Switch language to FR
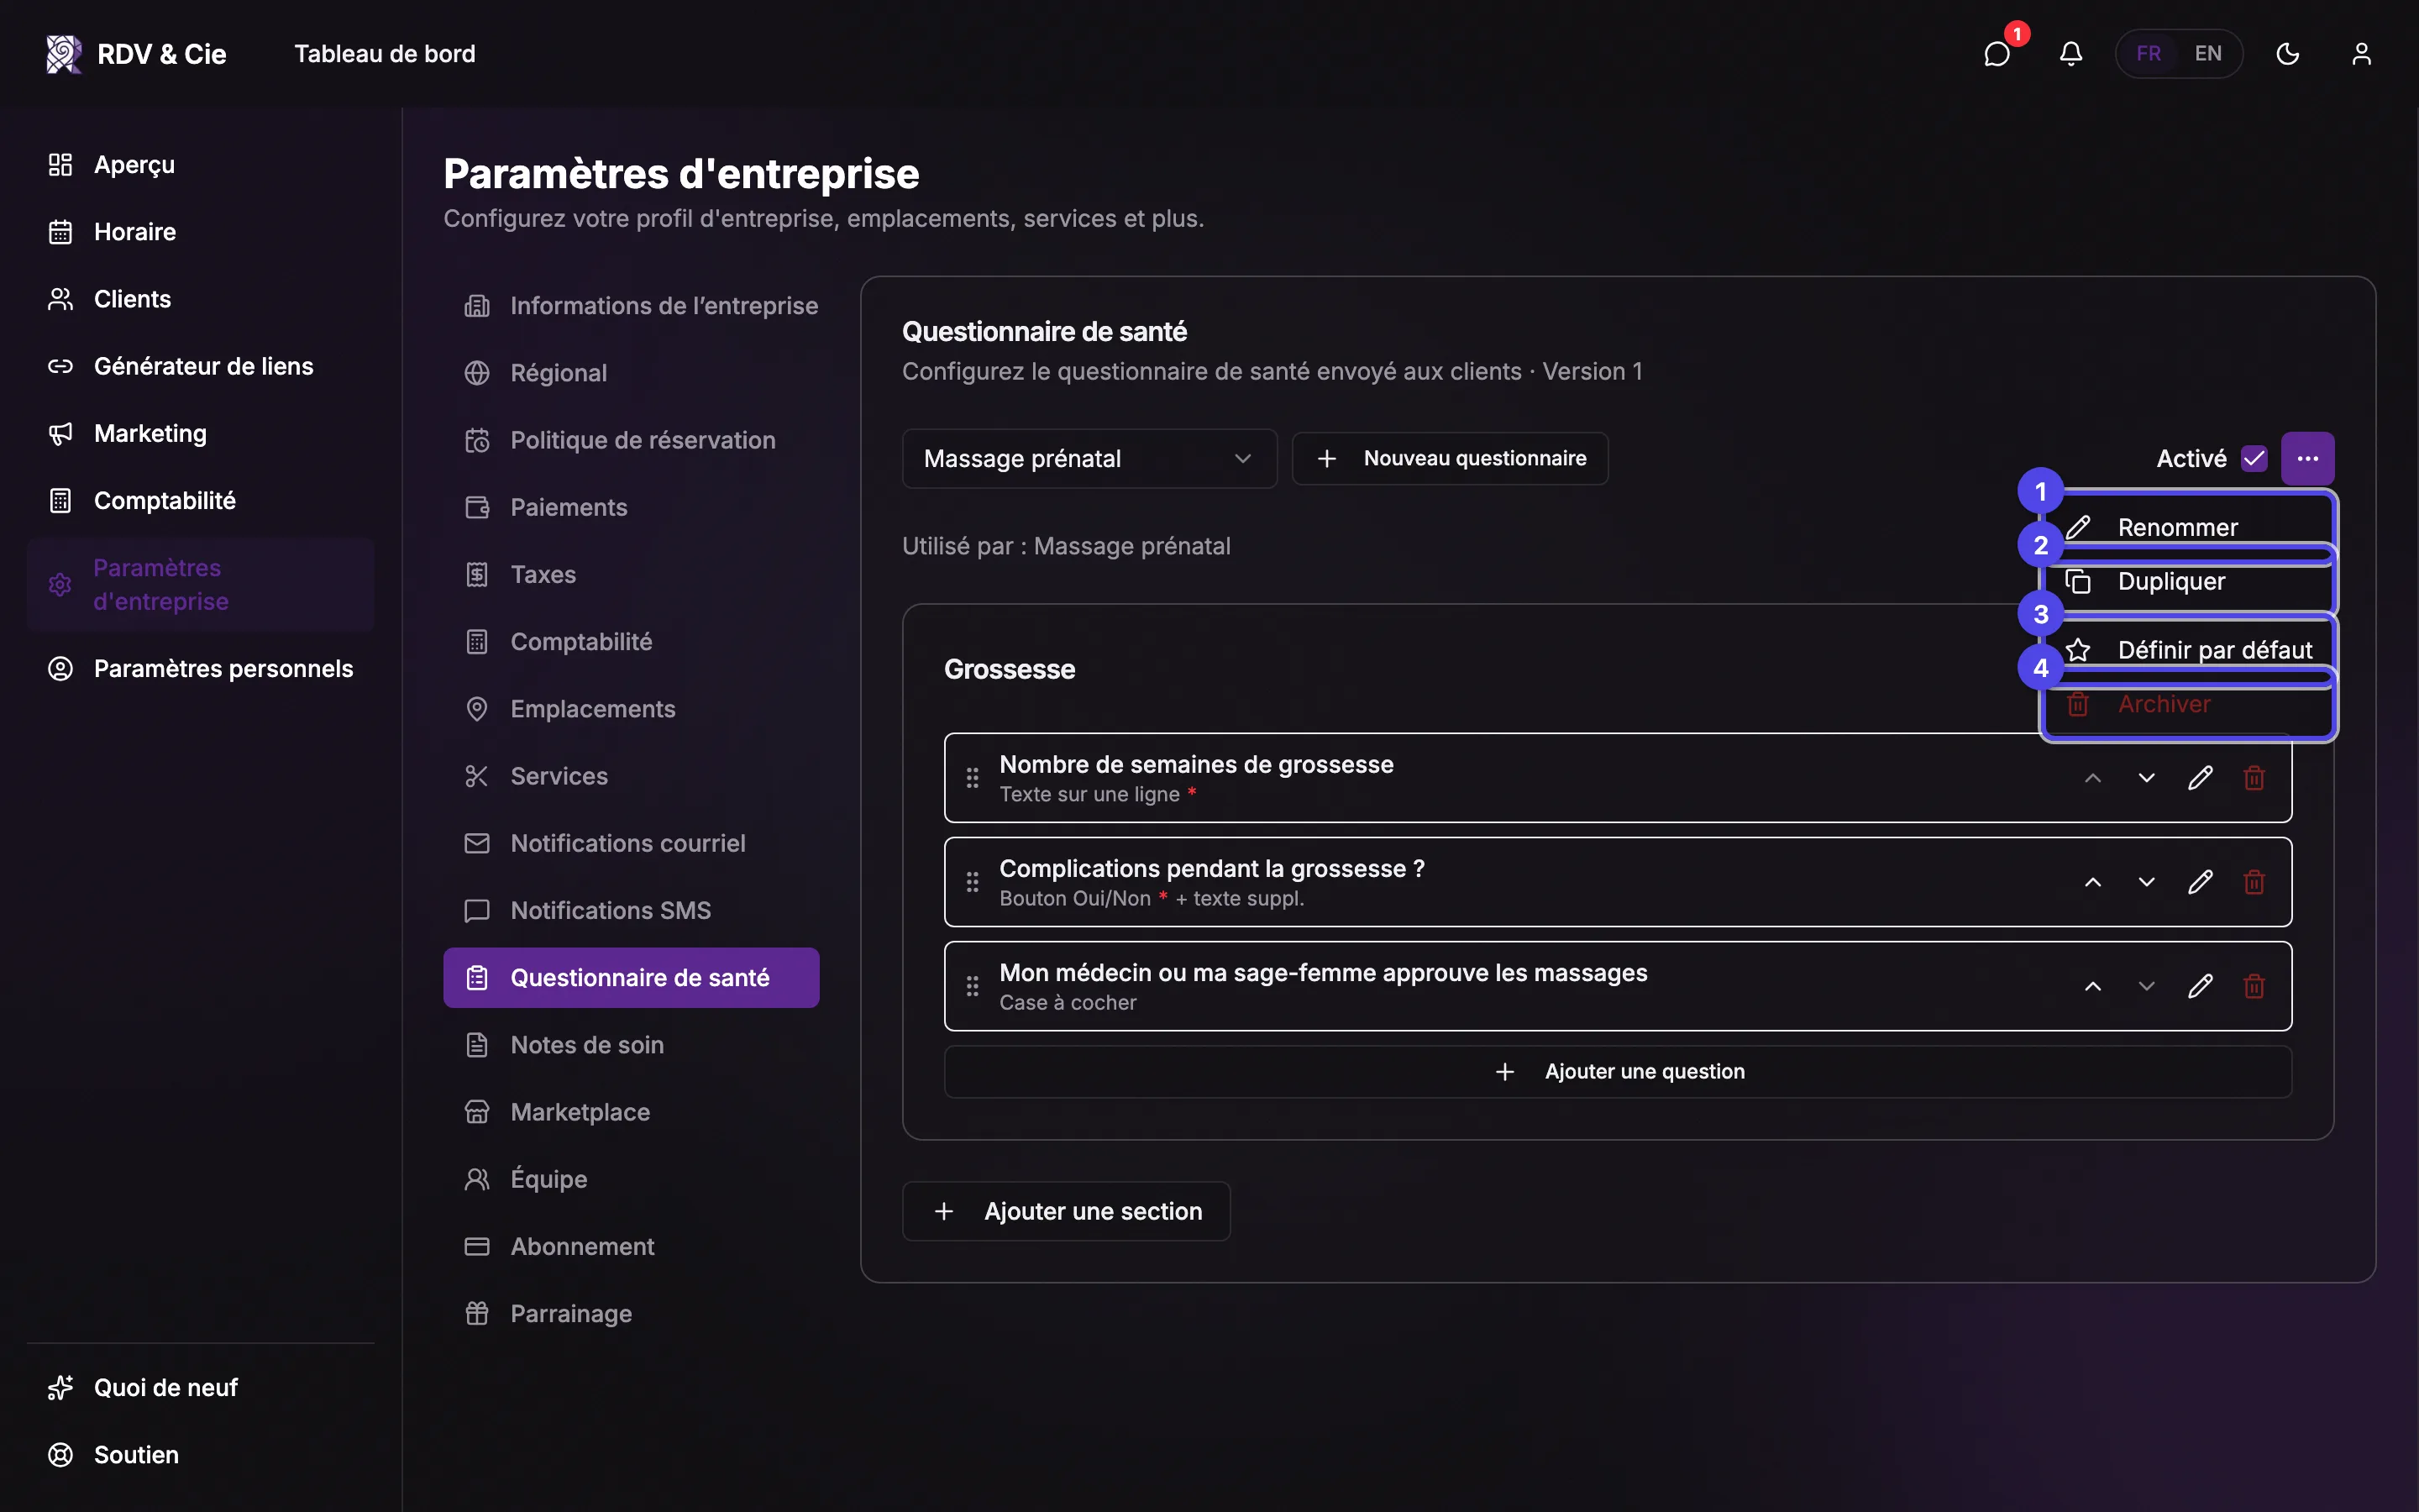The width and height of the screenshot is (2419, 1512). (x=2149, y=54)
